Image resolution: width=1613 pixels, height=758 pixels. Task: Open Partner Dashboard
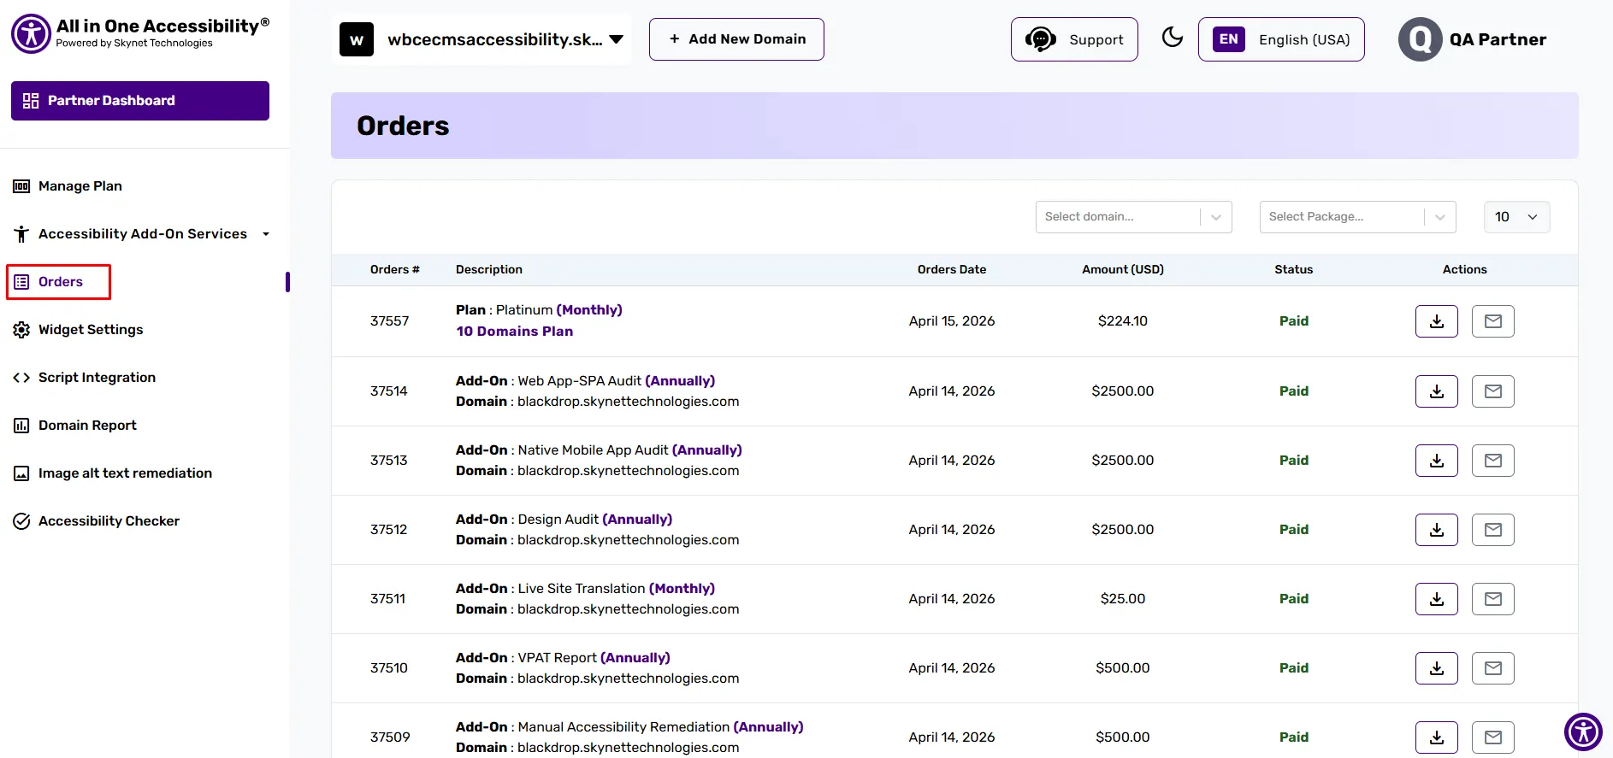[140, 101]
